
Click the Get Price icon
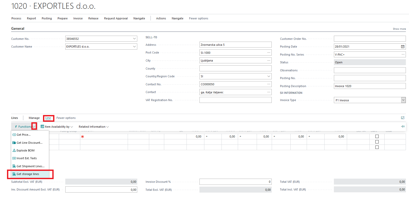tap(14, 135)
